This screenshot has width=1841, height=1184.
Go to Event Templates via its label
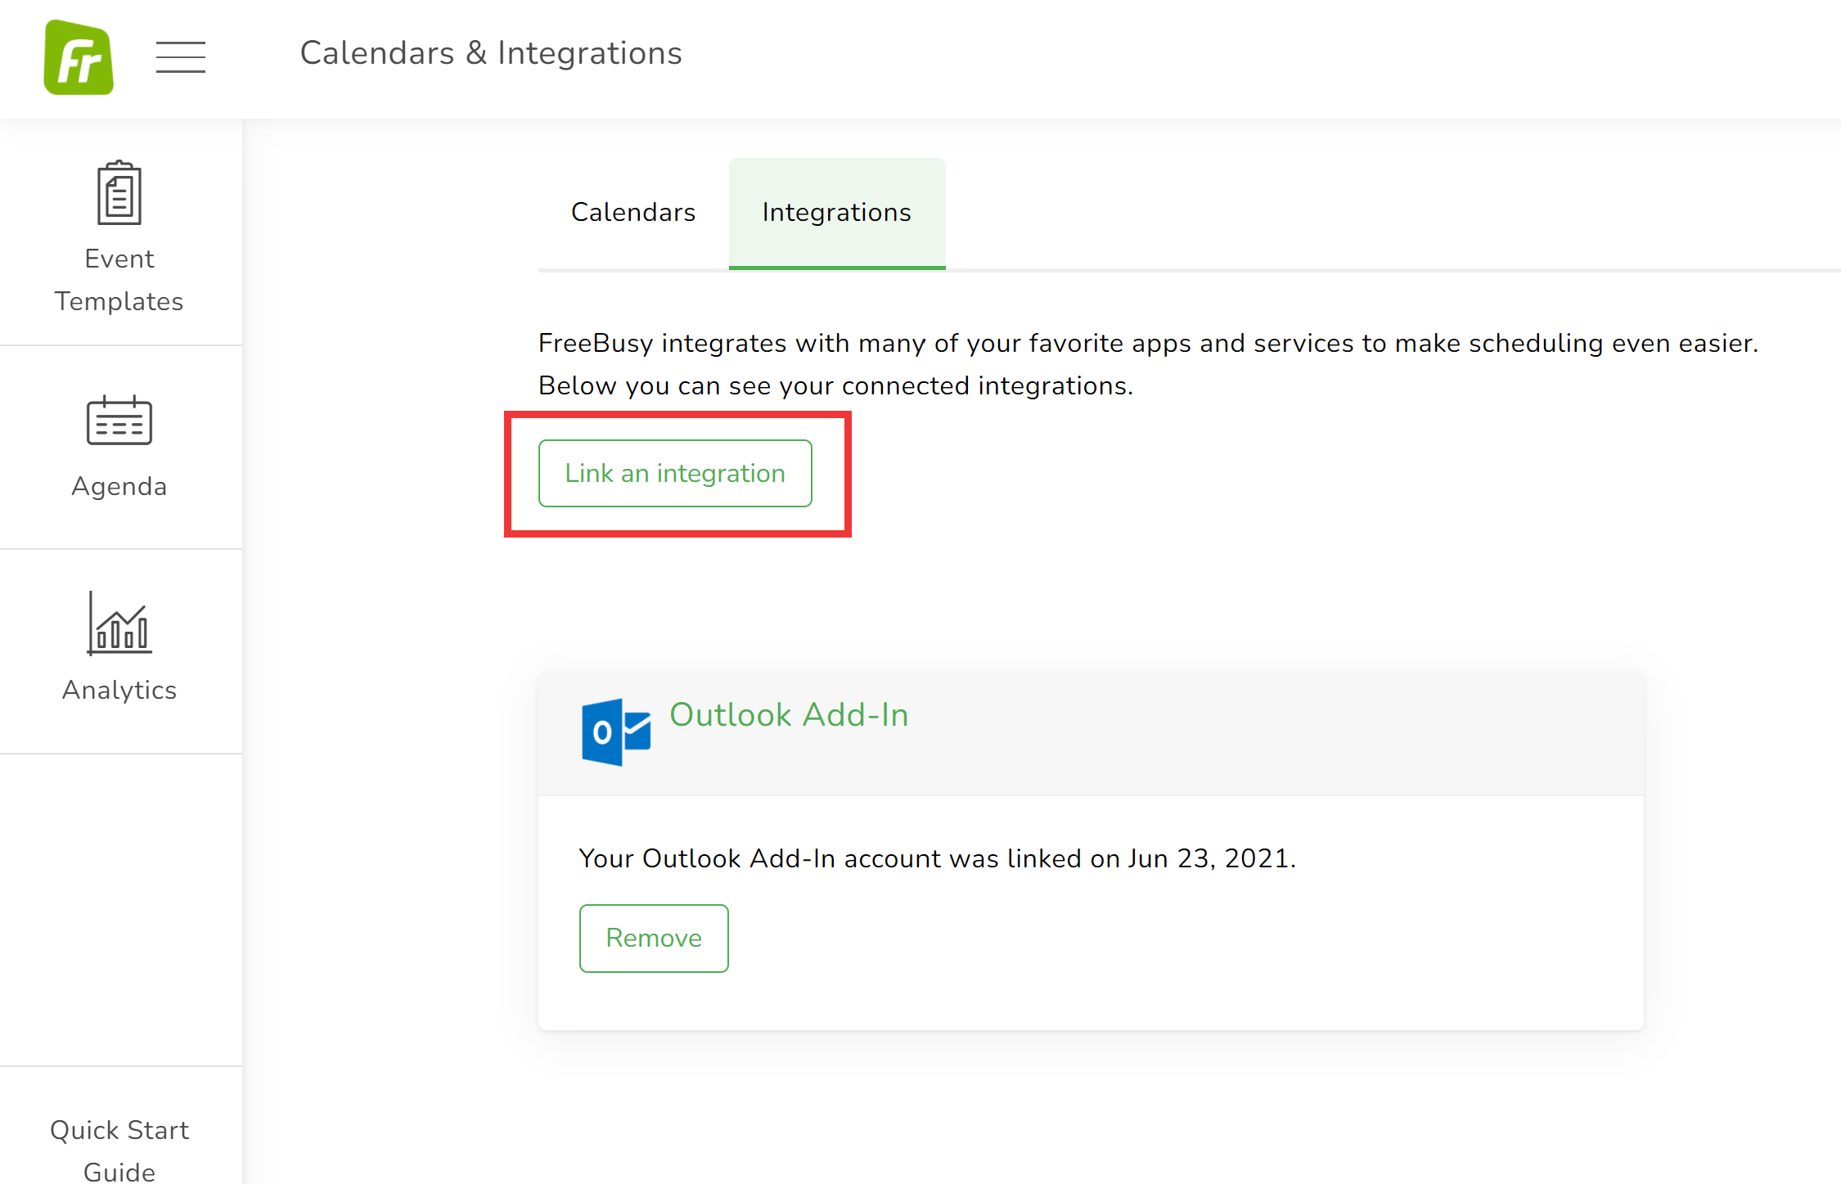(119, 280)
